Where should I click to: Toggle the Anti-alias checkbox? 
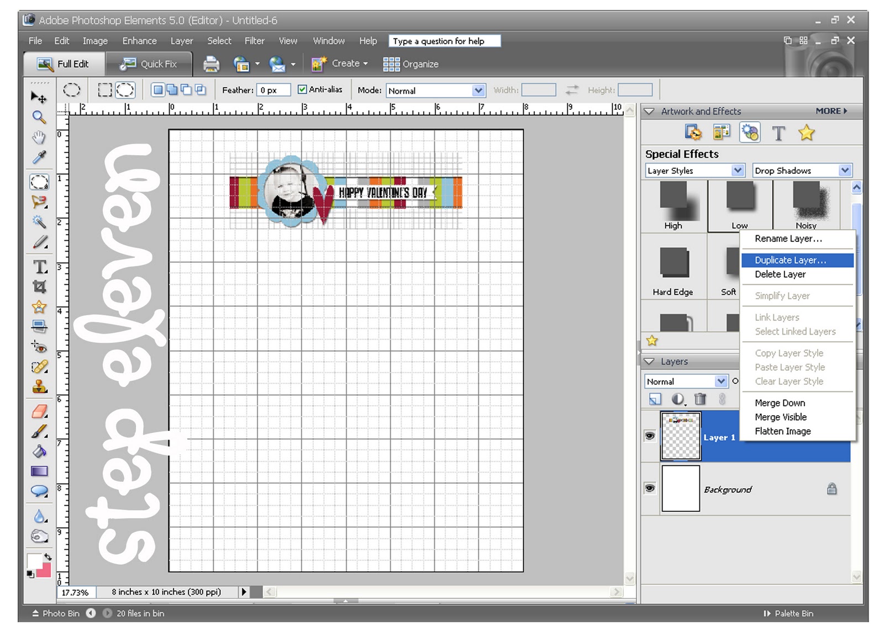tap(302, 89)
